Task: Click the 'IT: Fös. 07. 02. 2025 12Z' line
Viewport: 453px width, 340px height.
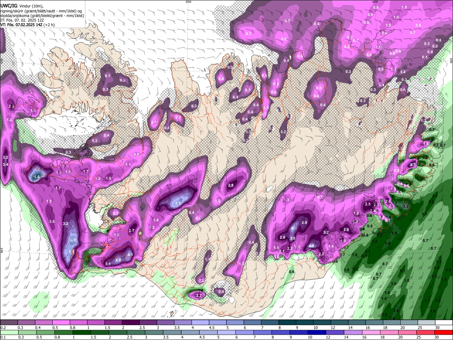Action: point(22,20)
